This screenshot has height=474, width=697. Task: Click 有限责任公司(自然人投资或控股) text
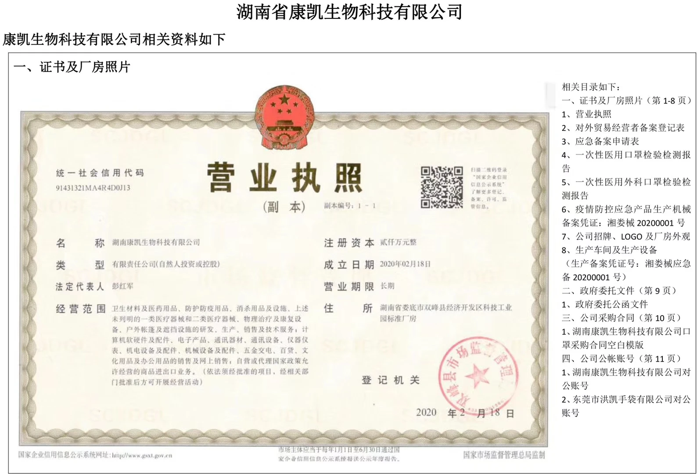166,264
